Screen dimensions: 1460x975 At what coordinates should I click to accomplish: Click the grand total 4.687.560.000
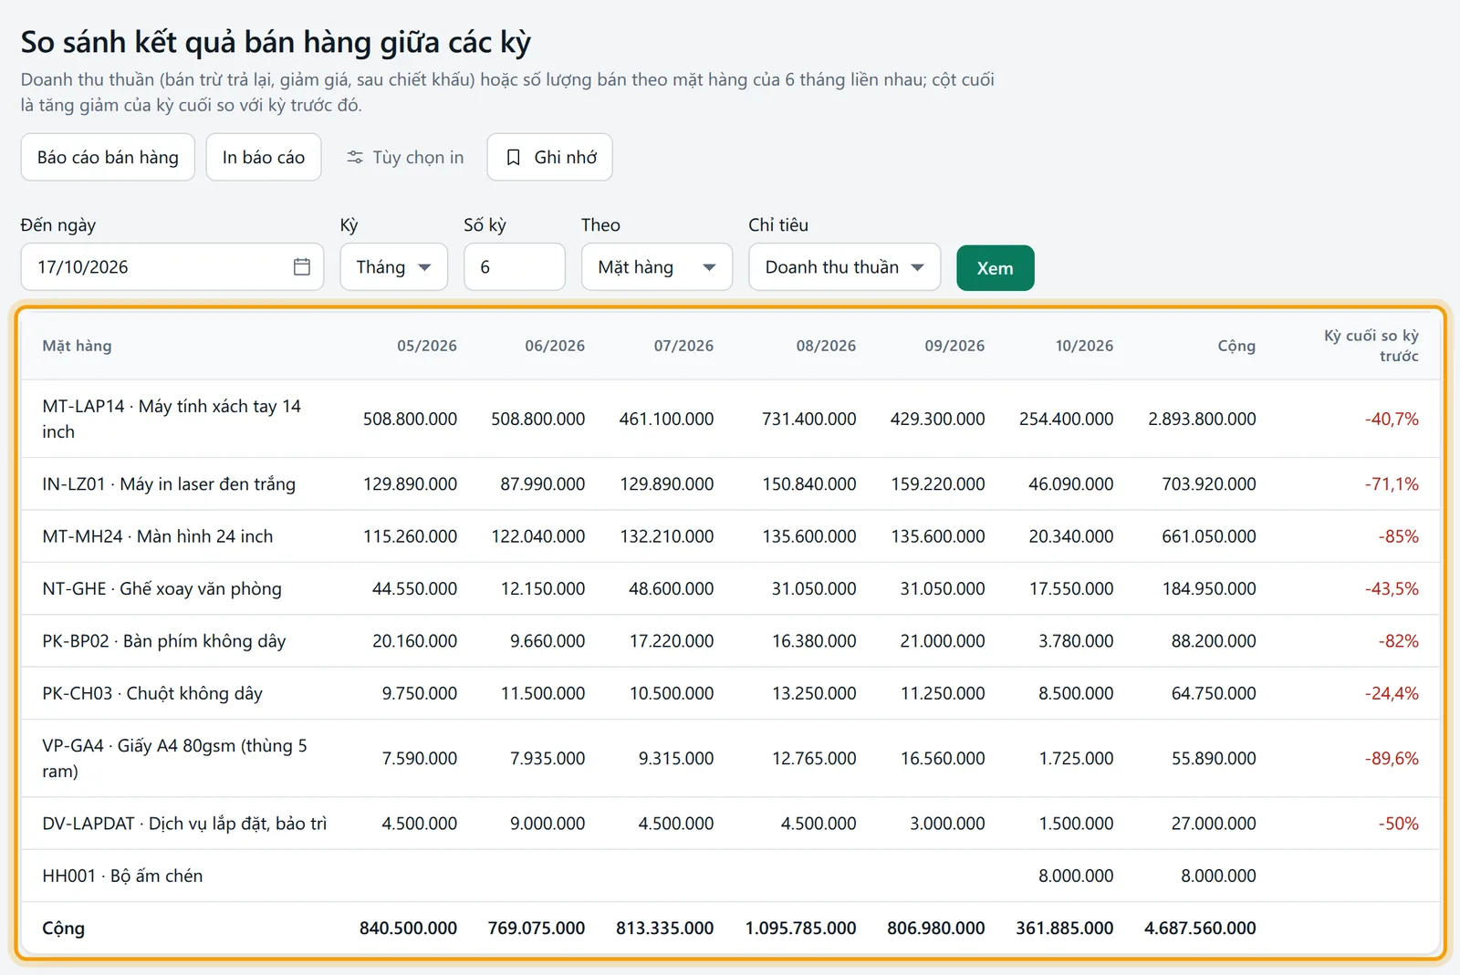point(1200,928)
